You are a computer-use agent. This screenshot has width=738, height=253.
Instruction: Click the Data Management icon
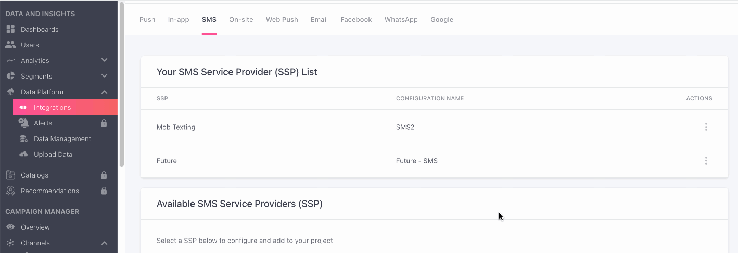click(23, 139)
